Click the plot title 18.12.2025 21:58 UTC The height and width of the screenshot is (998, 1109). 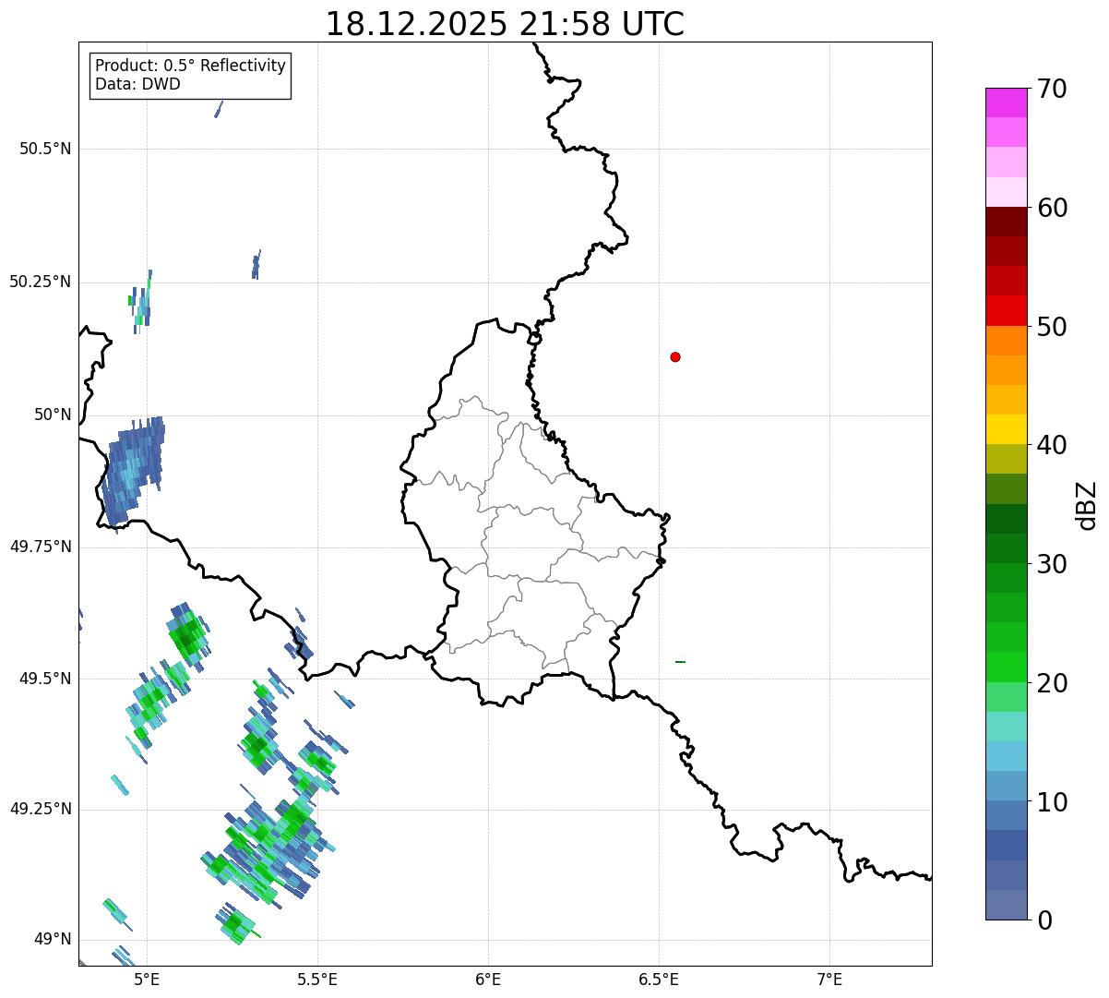505,24
